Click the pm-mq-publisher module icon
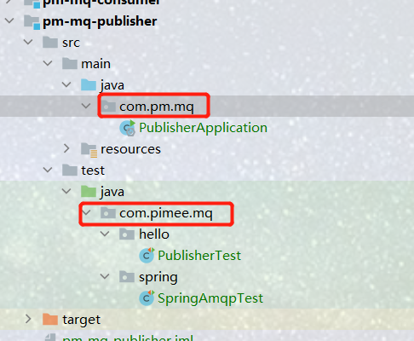Screen dimensions: 414x341 [x=32, y=22]
